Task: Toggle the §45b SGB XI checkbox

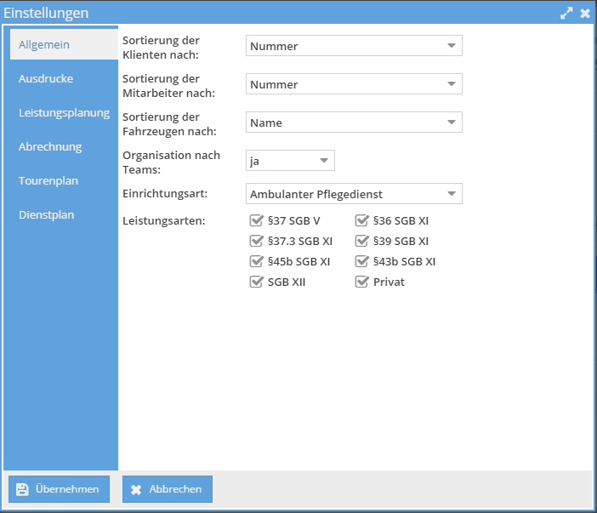Action: [256, 262]
